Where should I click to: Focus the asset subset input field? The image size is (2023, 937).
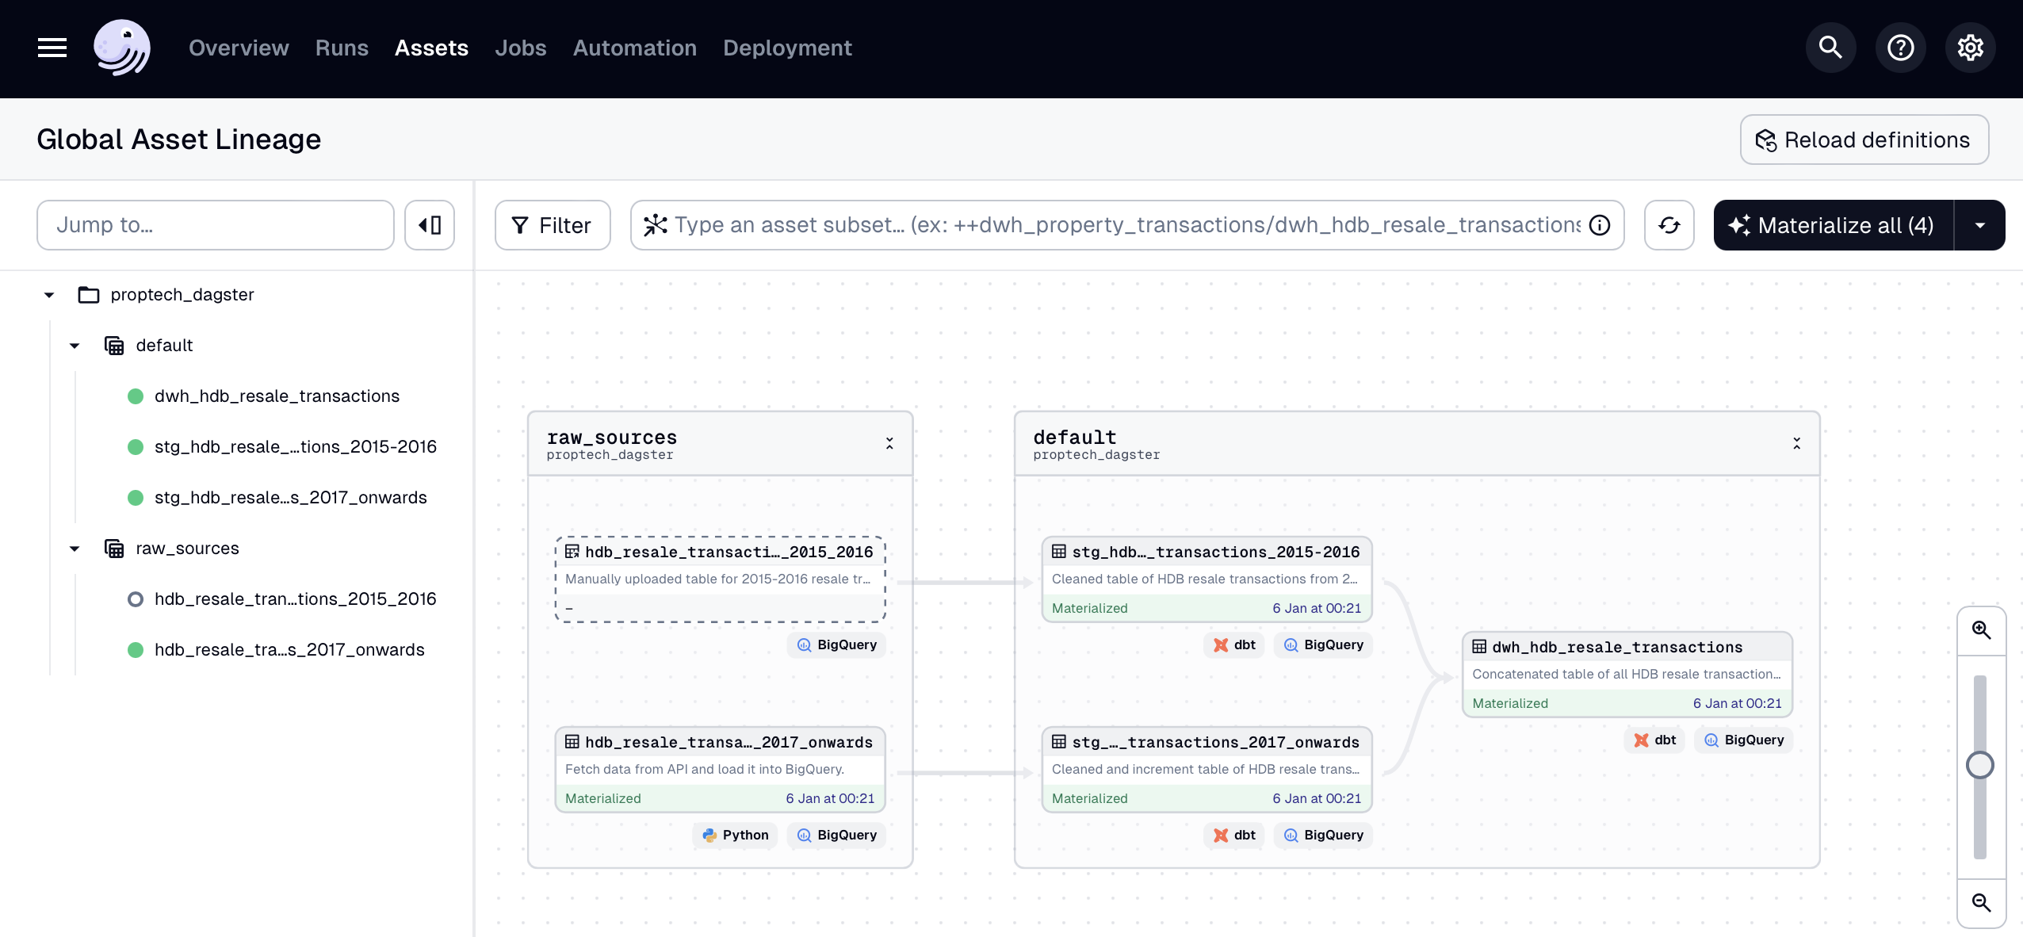coord(1126,225)
